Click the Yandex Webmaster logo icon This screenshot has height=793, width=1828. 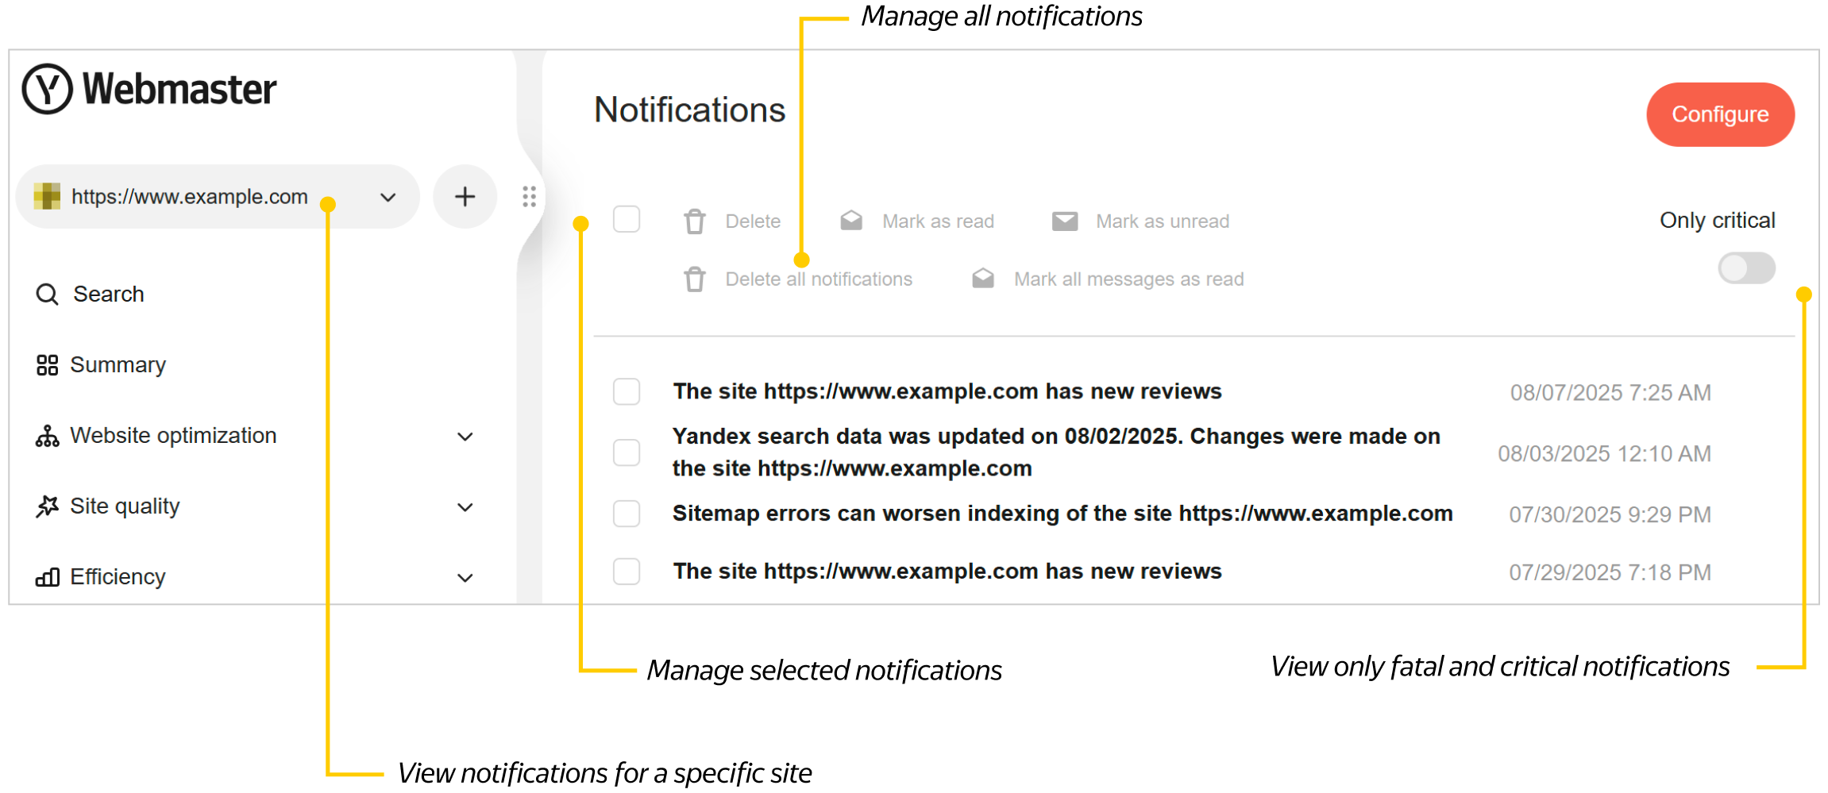[48, 89]
